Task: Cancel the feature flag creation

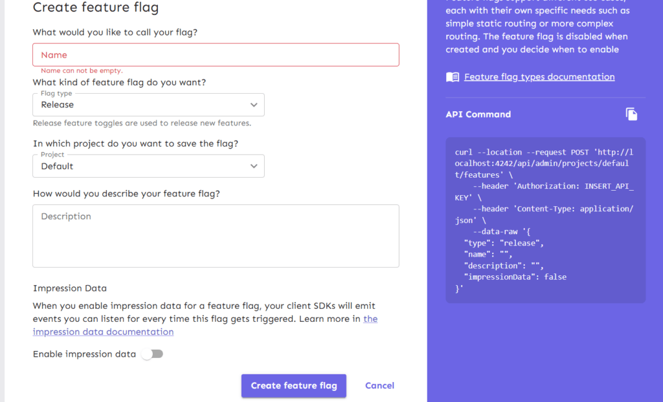Action: [x=379, y=386]
